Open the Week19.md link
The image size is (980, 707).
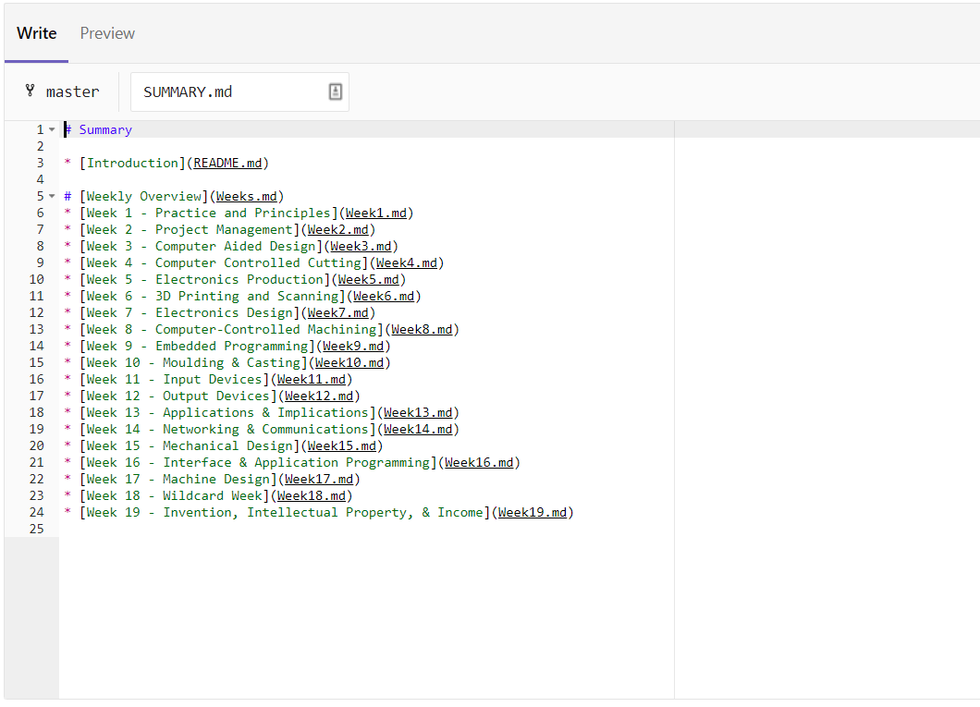[x=533, y=512]
